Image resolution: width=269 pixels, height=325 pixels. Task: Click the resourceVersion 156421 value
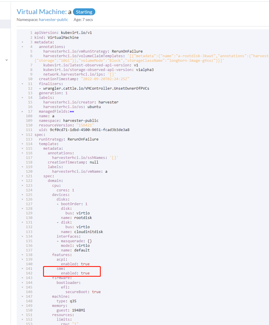(x=85, y=125)
